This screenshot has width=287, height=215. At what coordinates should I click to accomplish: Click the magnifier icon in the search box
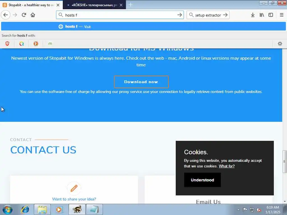(191, 15)
